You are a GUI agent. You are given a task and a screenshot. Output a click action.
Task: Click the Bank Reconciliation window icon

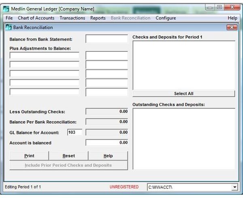(x=9, y=27)
